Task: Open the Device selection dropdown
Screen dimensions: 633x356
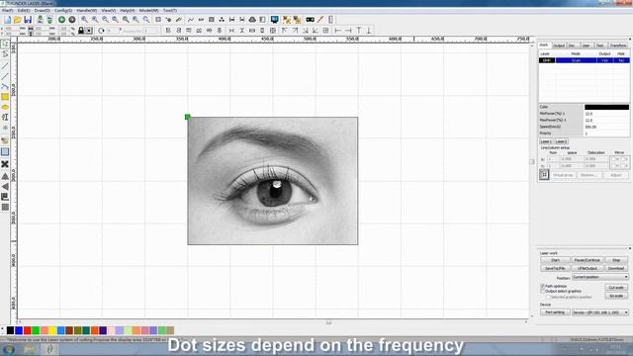Action: tap(600, 312)
